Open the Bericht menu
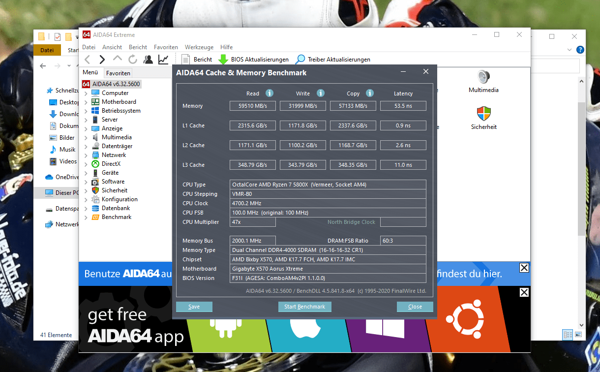The height and width of the screenshot is (372, 600). [x=138, y=47]
